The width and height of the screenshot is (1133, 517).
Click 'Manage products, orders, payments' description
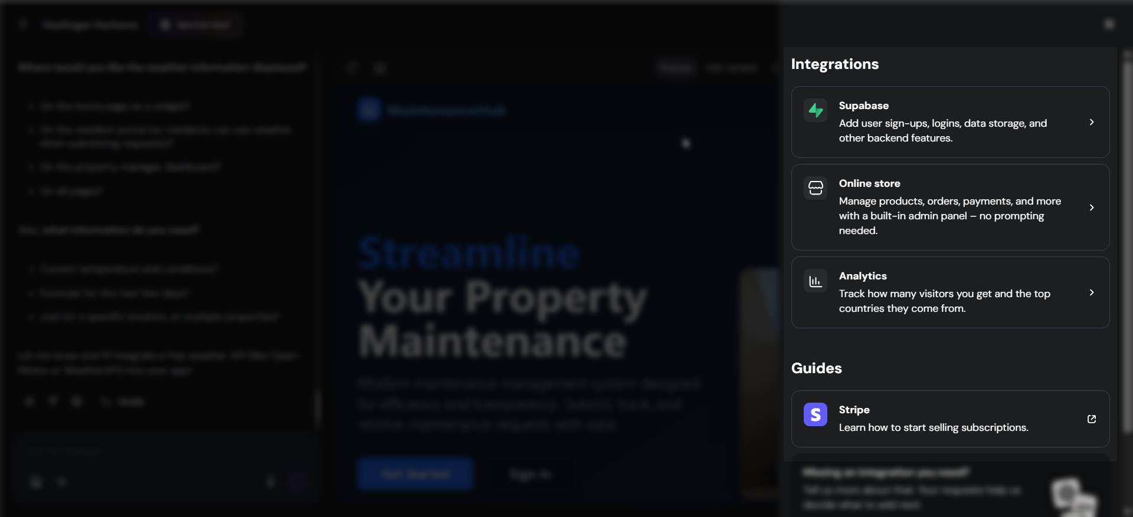950,216
